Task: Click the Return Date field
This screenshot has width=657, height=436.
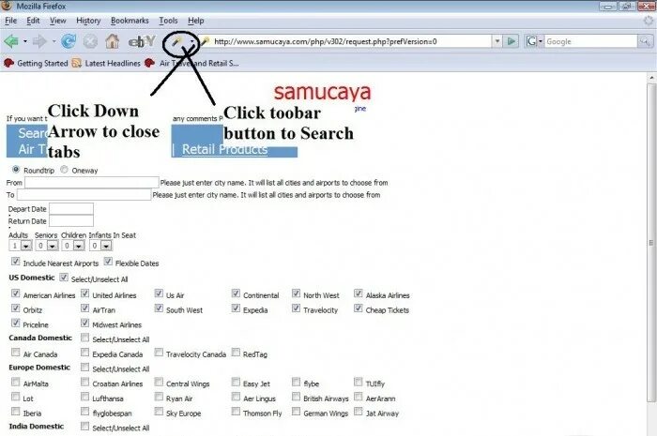Action: click(71, 220)
